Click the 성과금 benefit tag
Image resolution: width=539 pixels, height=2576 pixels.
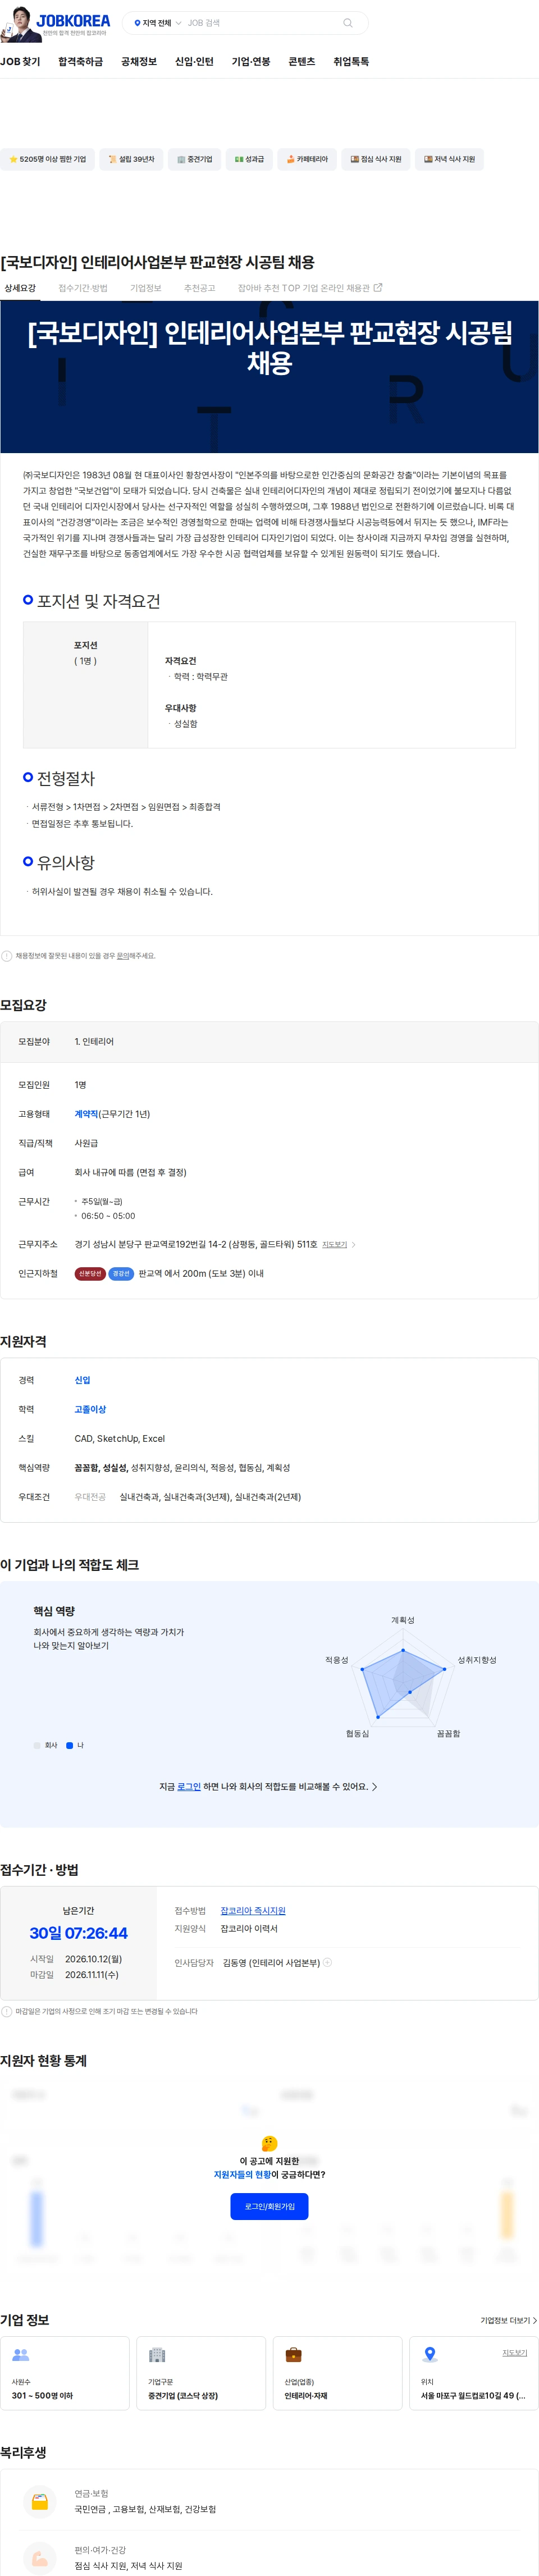[x=249, y=159]
